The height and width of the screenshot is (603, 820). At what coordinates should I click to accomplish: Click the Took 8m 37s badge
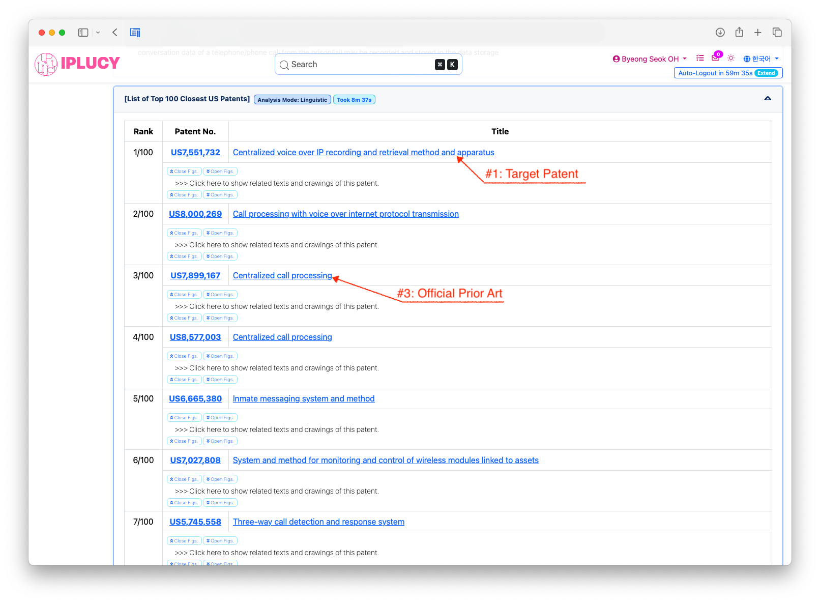click(354, 100)
